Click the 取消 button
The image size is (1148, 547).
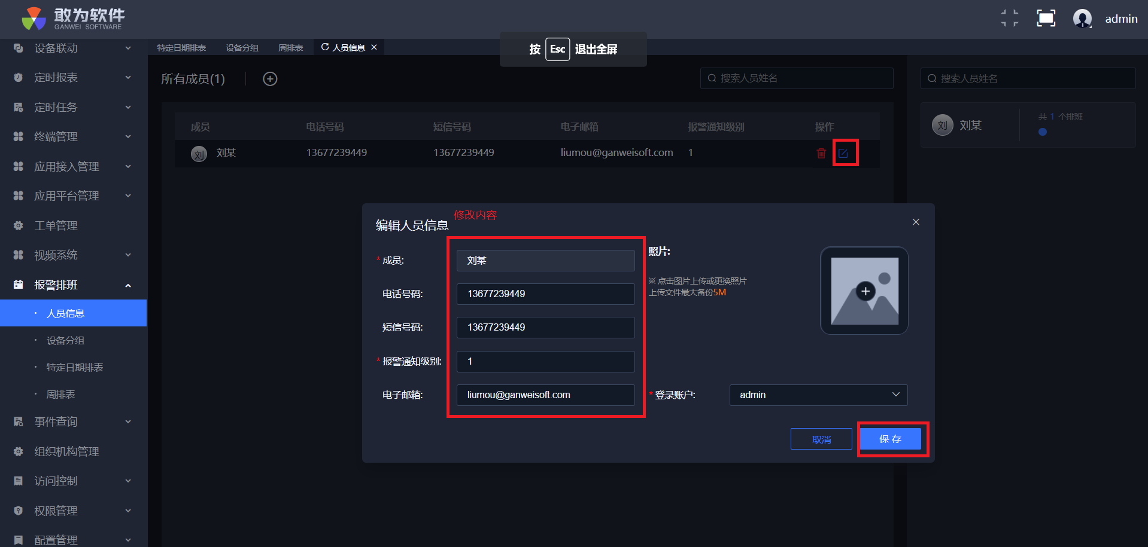pos(821,439)
